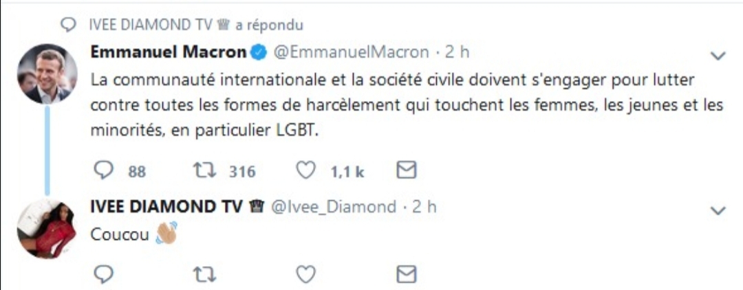Open options chevron on Macron's tweet

[x=718, y=56]
